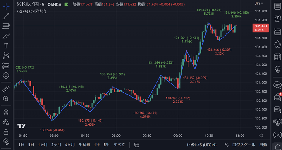Click the 131.466 (-0.207) zigzag label
282x150 pixels.
[x=219, y=50]
